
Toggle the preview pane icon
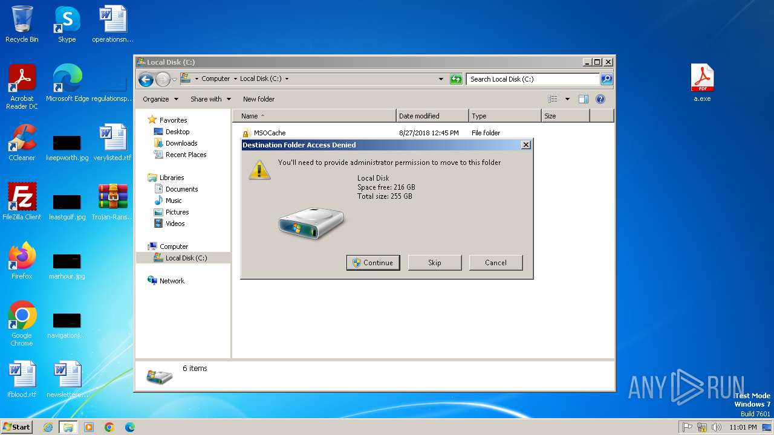(x=583, y=99)
